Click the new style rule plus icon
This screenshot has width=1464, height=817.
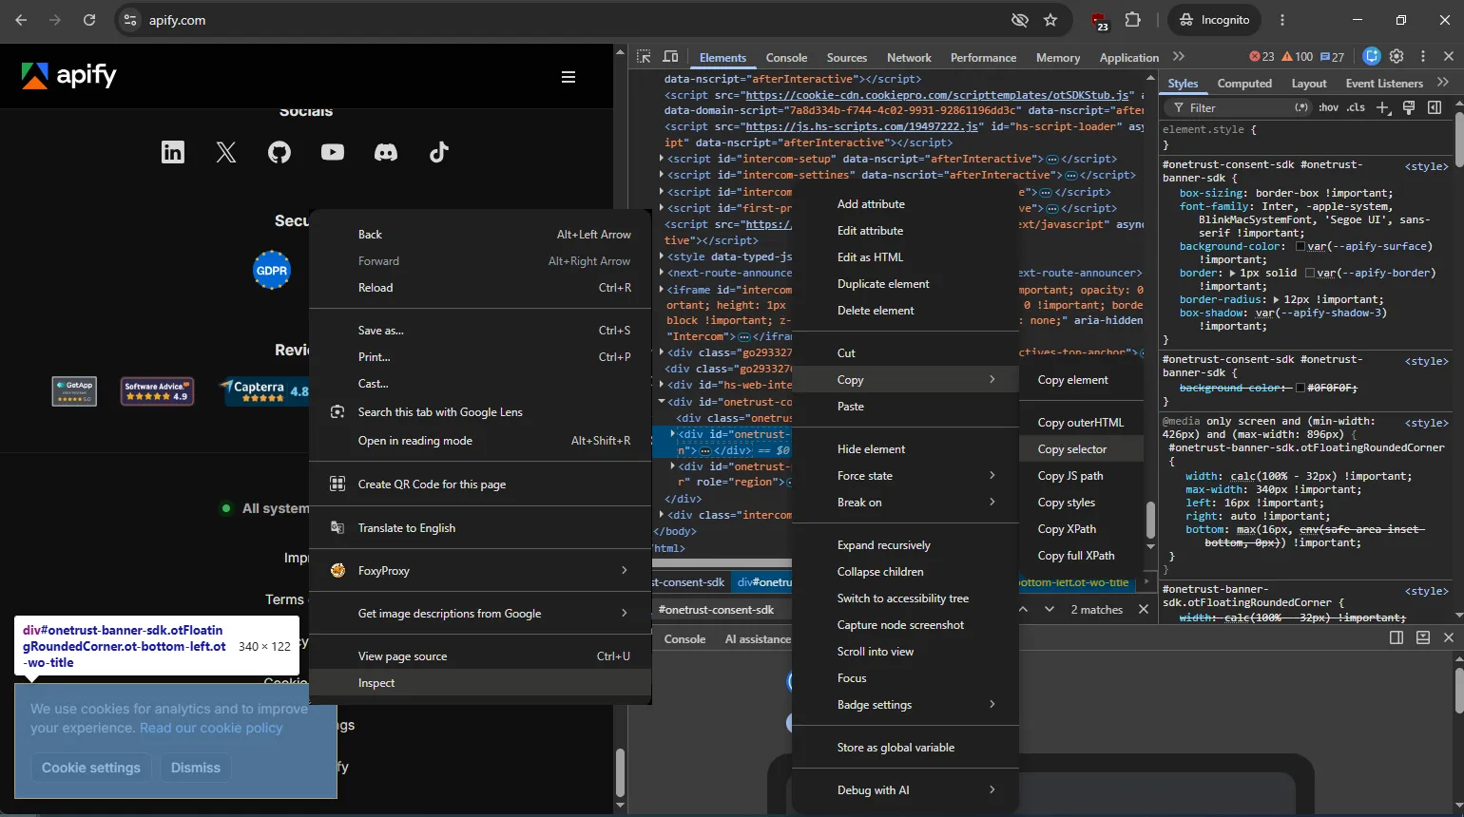pos(1383,107)
